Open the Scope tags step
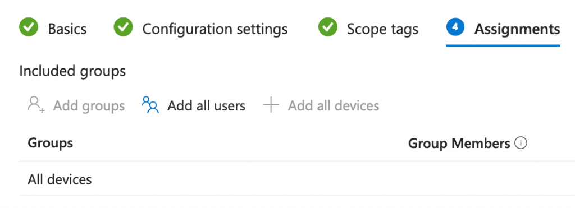The image size is (575, 208). 382,29
